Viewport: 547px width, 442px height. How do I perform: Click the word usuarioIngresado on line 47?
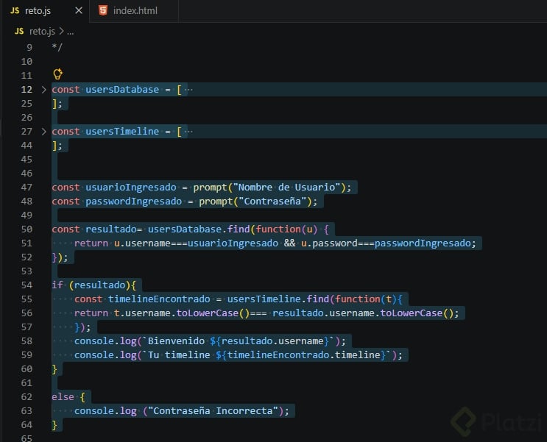click(x=131, y=188)
